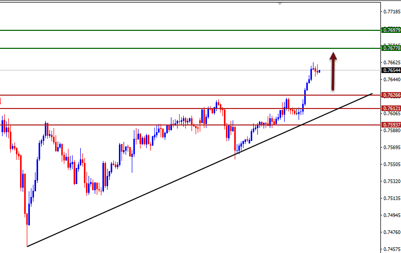The image size is (401, 253).
Task: Click the 0.75320 price scale value
Action: click(x=391, y=182)
